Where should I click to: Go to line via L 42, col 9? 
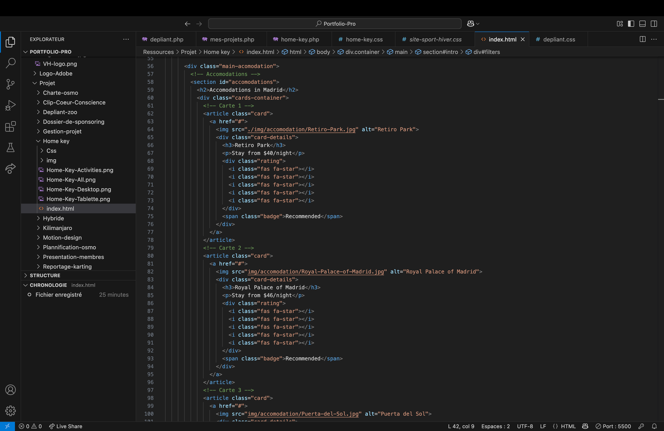point(461,426)
